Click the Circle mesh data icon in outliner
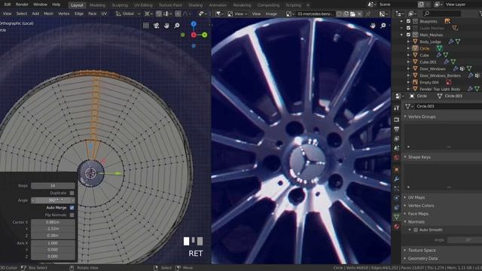The image size is (482, 271). click(x=440, y=48)
